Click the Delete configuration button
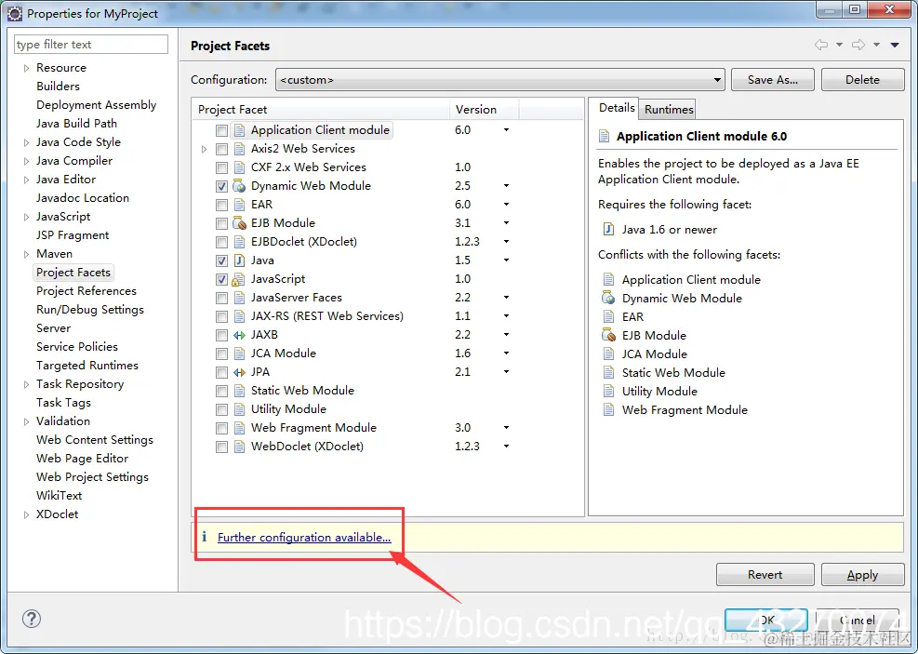This screenshot has height=654, width=918. click(x=862, y=80)
